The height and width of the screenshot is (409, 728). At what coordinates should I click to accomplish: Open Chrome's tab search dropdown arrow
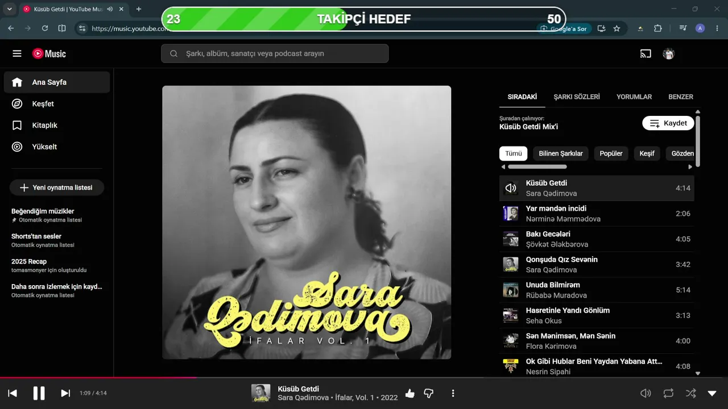click(x=9, y=9)
